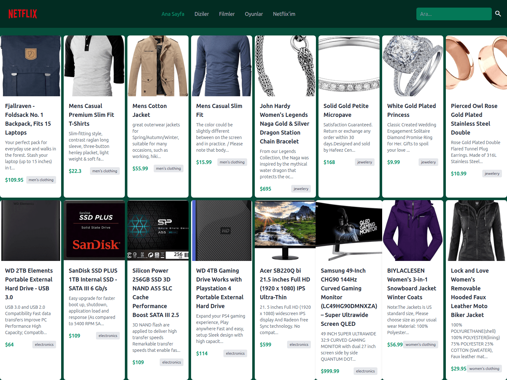The width and height of the screenshot is (507, 380).
Task: Open the Acer SB220Q monitor image
Action: 285,231
